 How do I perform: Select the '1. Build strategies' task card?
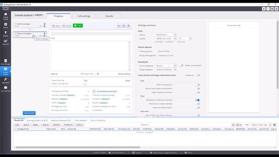pyautogui.click(x=30, y=25)
